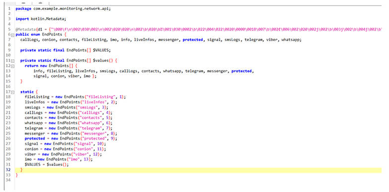Collapse the static initializer block fold marker
The width and height of the screenshot is (389, 192).
tap(12, 92)
